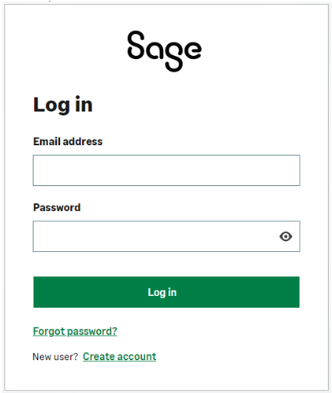This screenshot has height=393, width=332.
Task: Click the bold Email address caption
Action: click(68, 142)
